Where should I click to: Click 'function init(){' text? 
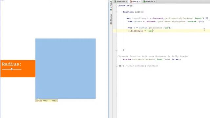click(x=134, y=12)
